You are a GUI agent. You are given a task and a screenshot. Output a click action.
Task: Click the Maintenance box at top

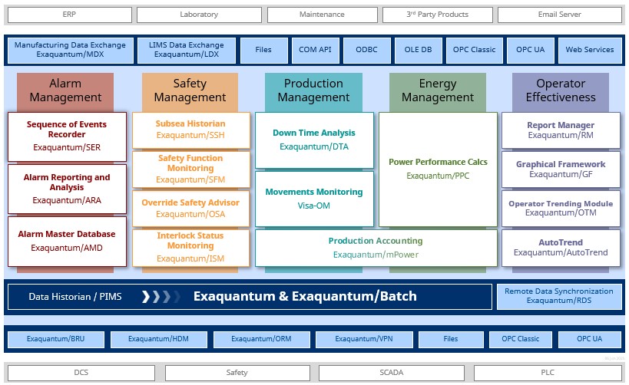tap(322, 15)
